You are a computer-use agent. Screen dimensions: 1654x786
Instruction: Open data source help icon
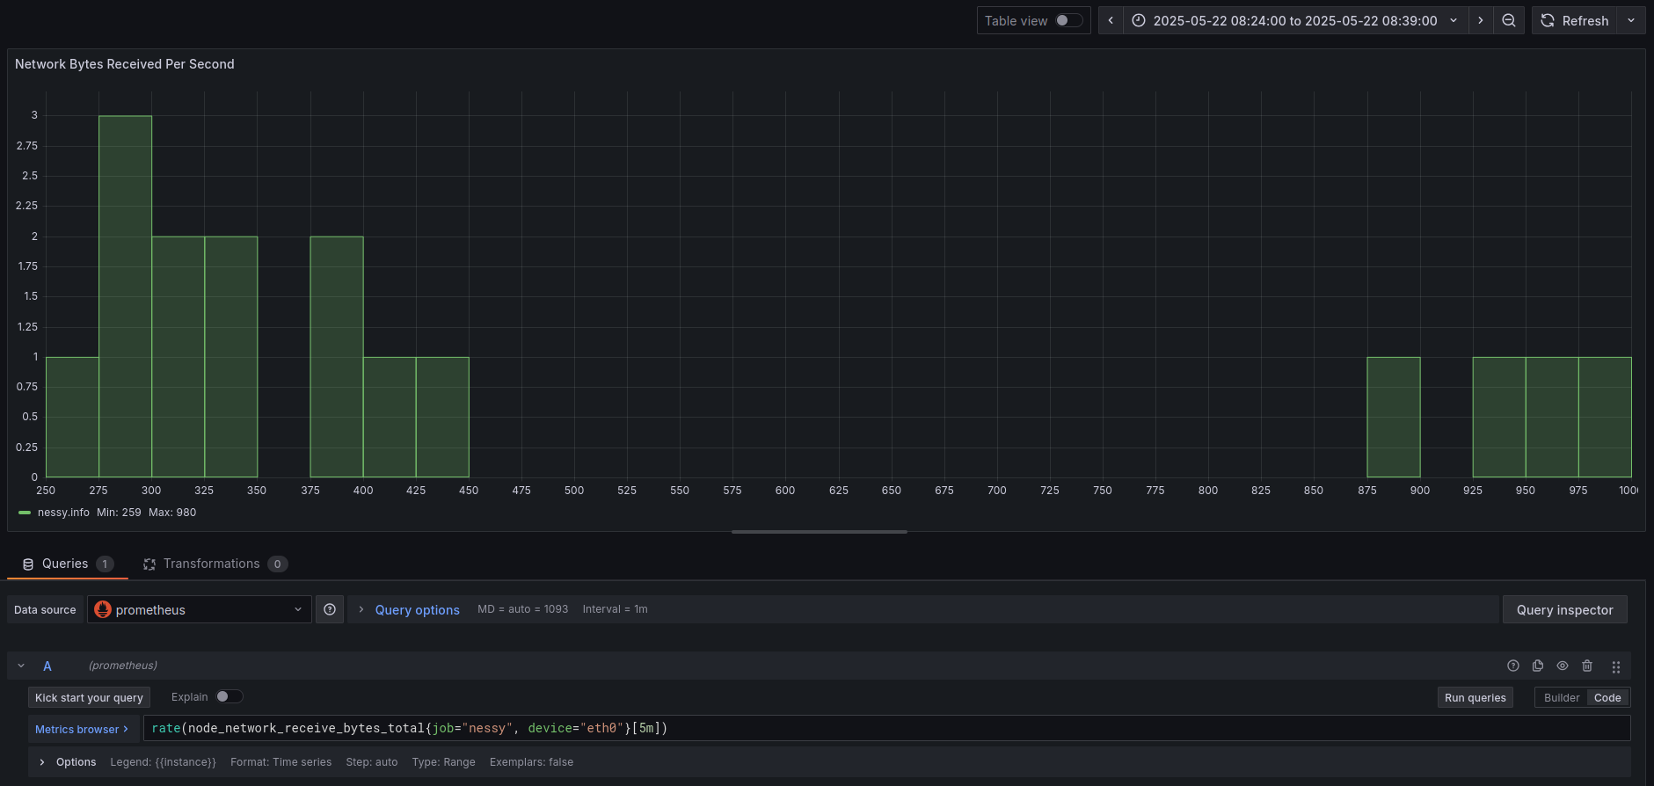point(330,609)
